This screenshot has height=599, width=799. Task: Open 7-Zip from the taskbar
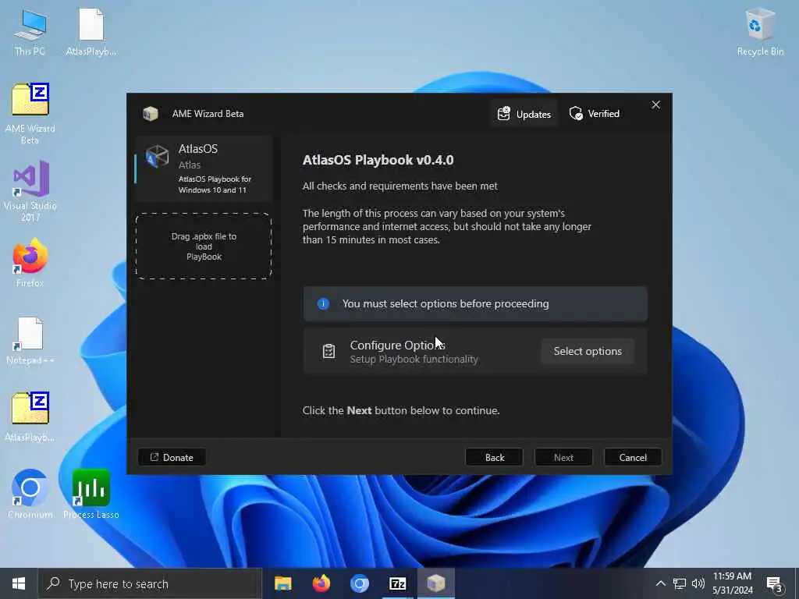(397, 583)
